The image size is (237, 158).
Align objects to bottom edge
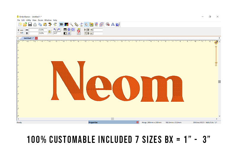click(91, 33)
